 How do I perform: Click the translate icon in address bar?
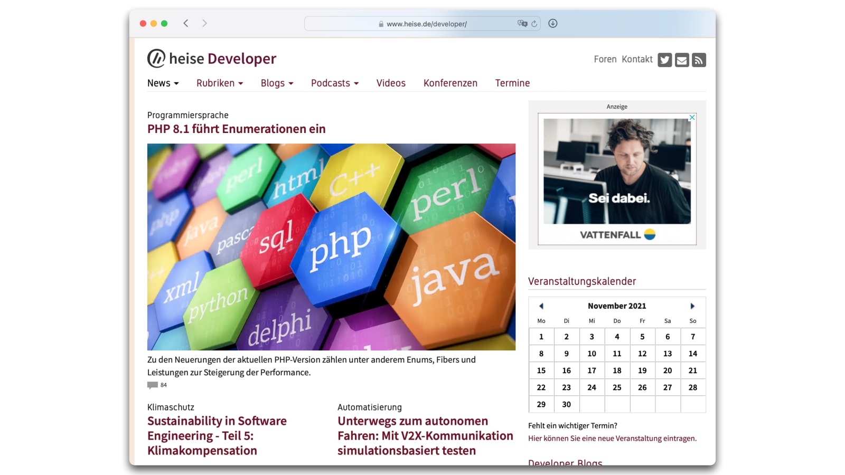522,23
